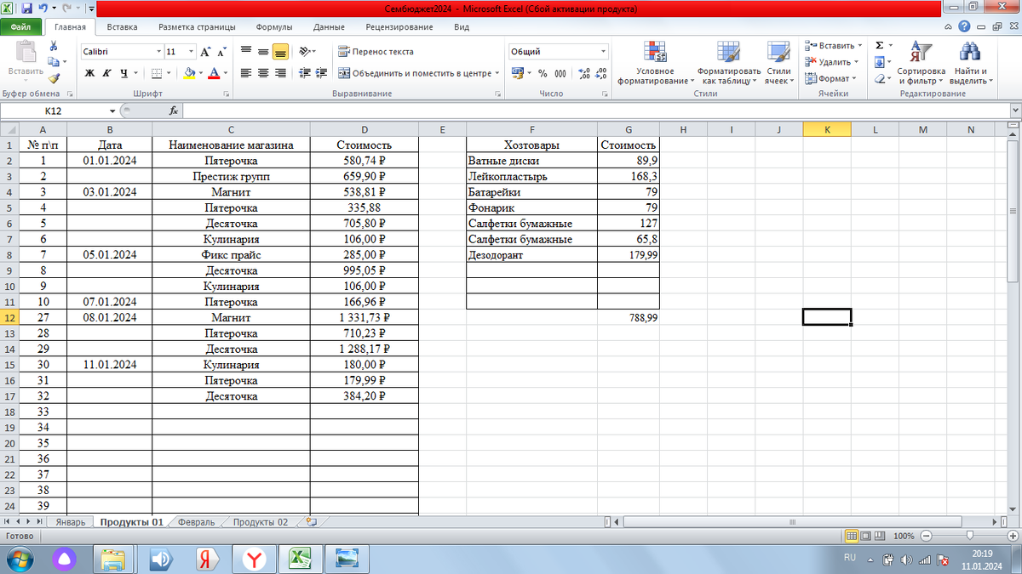Click the Clear eraser icon
The image size is (1022, 574).
point(879,78)
